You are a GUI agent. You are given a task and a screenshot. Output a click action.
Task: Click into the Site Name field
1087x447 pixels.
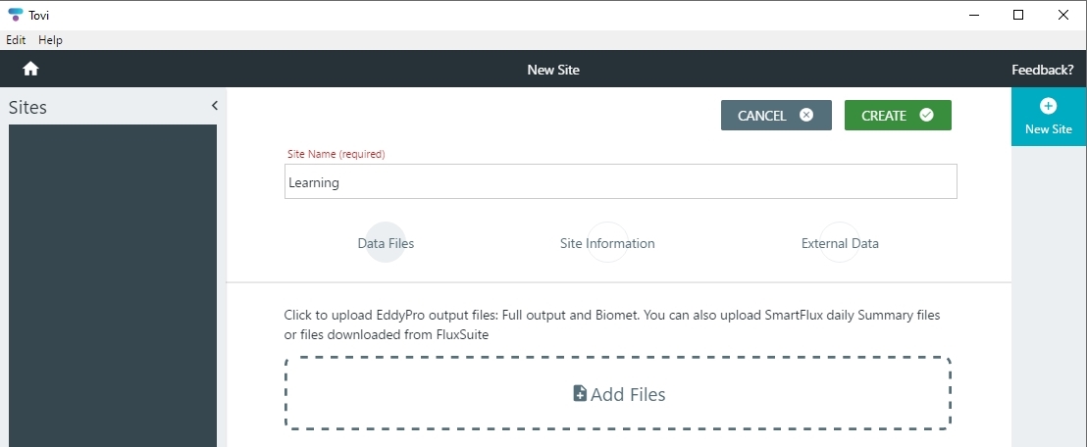pos(620,181)
